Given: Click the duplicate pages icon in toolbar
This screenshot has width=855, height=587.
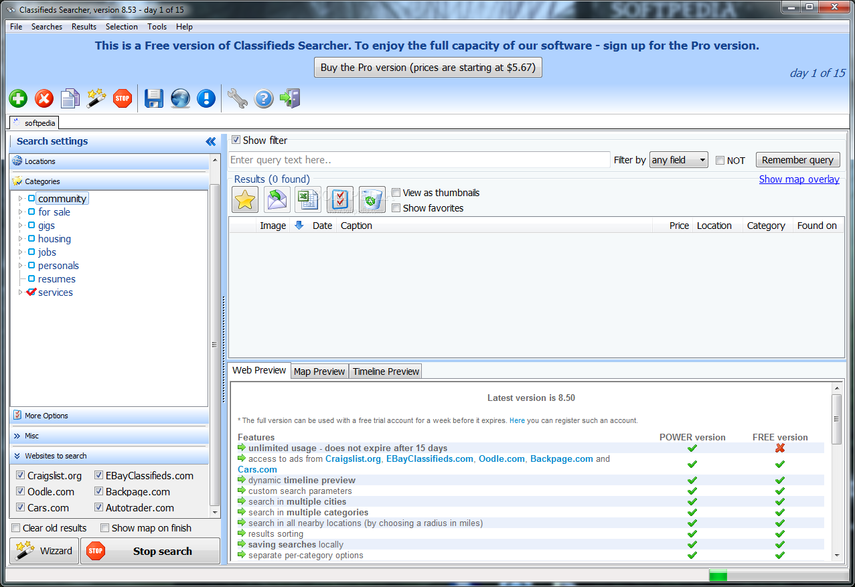Looking at the screenshot, I should point(70,99).
